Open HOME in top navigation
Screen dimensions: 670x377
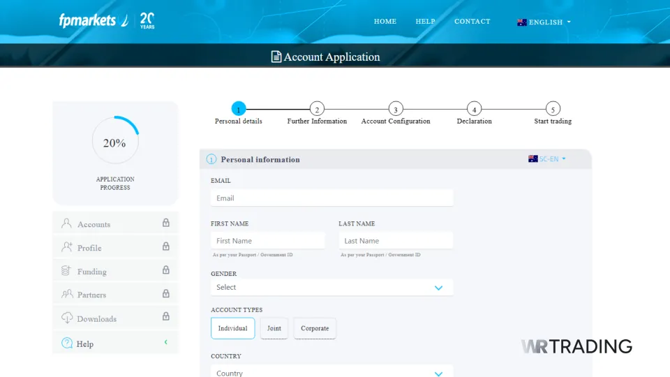[x=385, y=22]
